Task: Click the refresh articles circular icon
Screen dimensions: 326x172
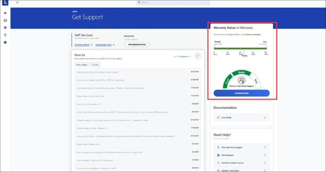Action: tap(198, 56)
